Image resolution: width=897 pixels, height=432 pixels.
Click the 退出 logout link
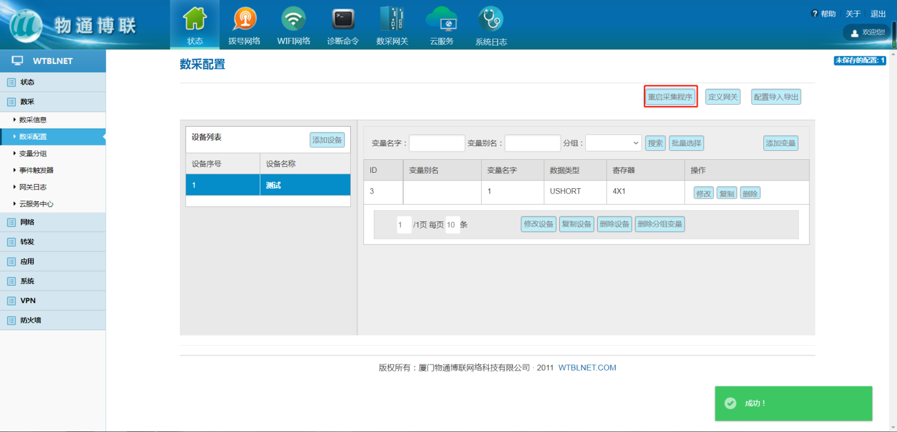pos(879,14)
